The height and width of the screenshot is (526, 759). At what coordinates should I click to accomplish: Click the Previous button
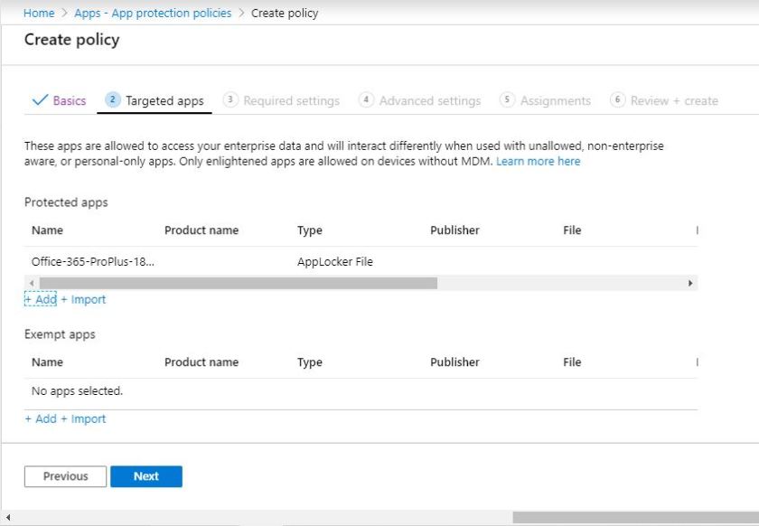coord(64,476)
